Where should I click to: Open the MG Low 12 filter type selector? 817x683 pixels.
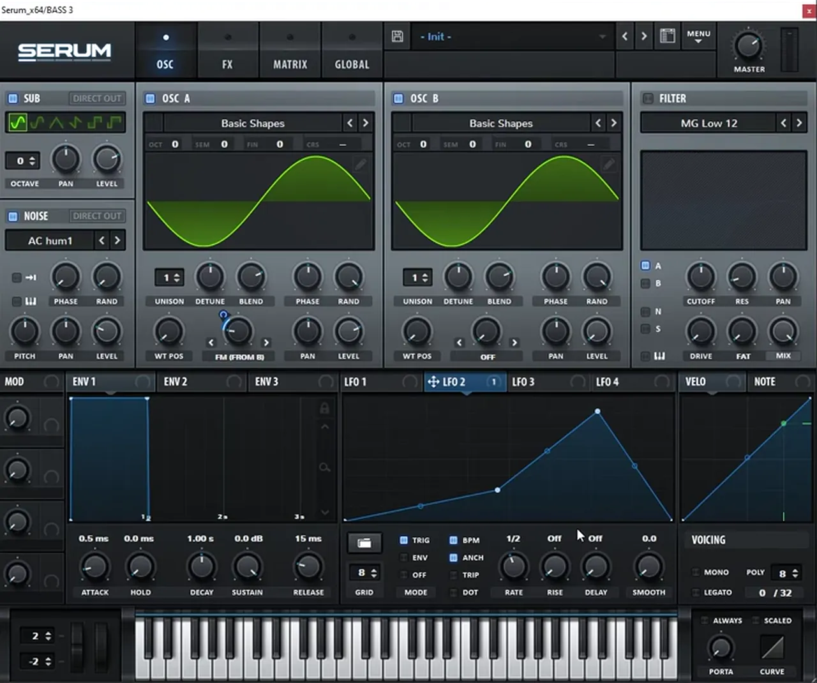click(x=708, y=123)
